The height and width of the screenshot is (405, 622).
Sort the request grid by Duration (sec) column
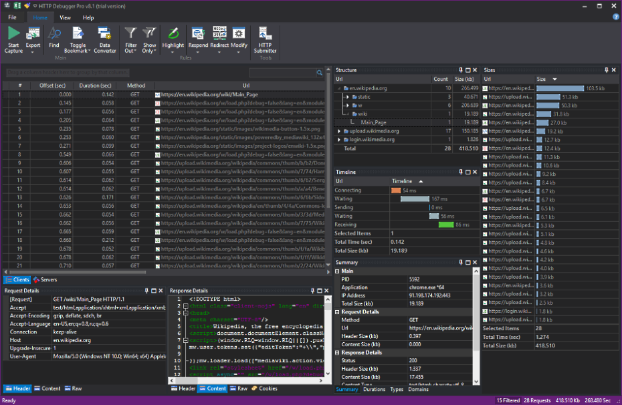click(95, 86)
